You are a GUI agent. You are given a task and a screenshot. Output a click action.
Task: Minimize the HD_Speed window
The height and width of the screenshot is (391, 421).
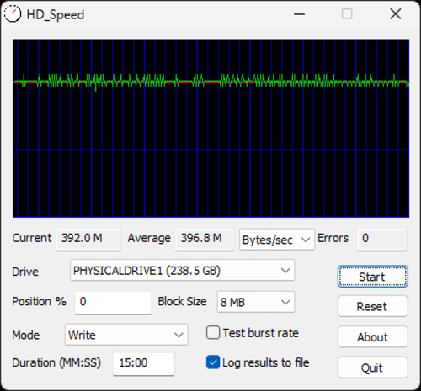(299, 14)
